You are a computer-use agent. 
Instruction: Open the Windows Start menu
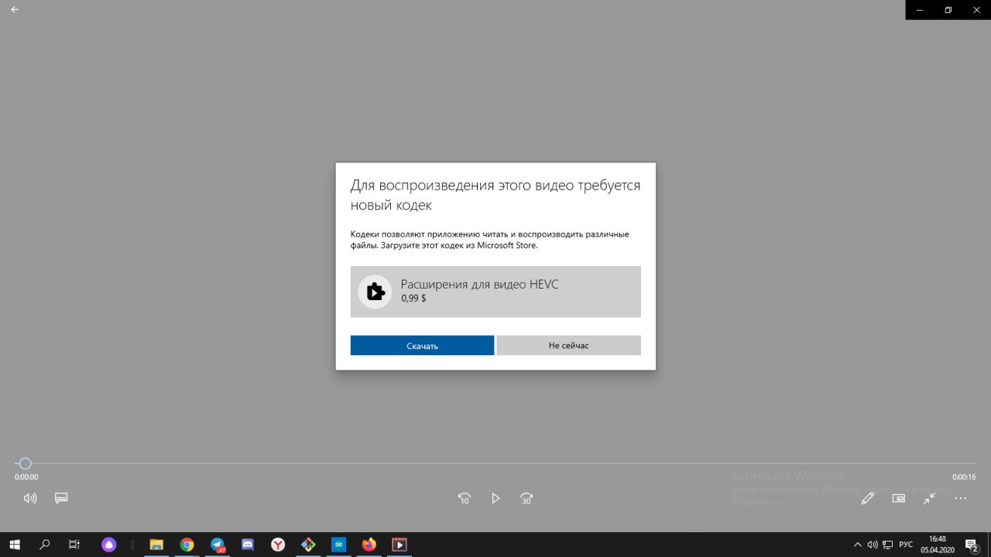coord(15,545)
